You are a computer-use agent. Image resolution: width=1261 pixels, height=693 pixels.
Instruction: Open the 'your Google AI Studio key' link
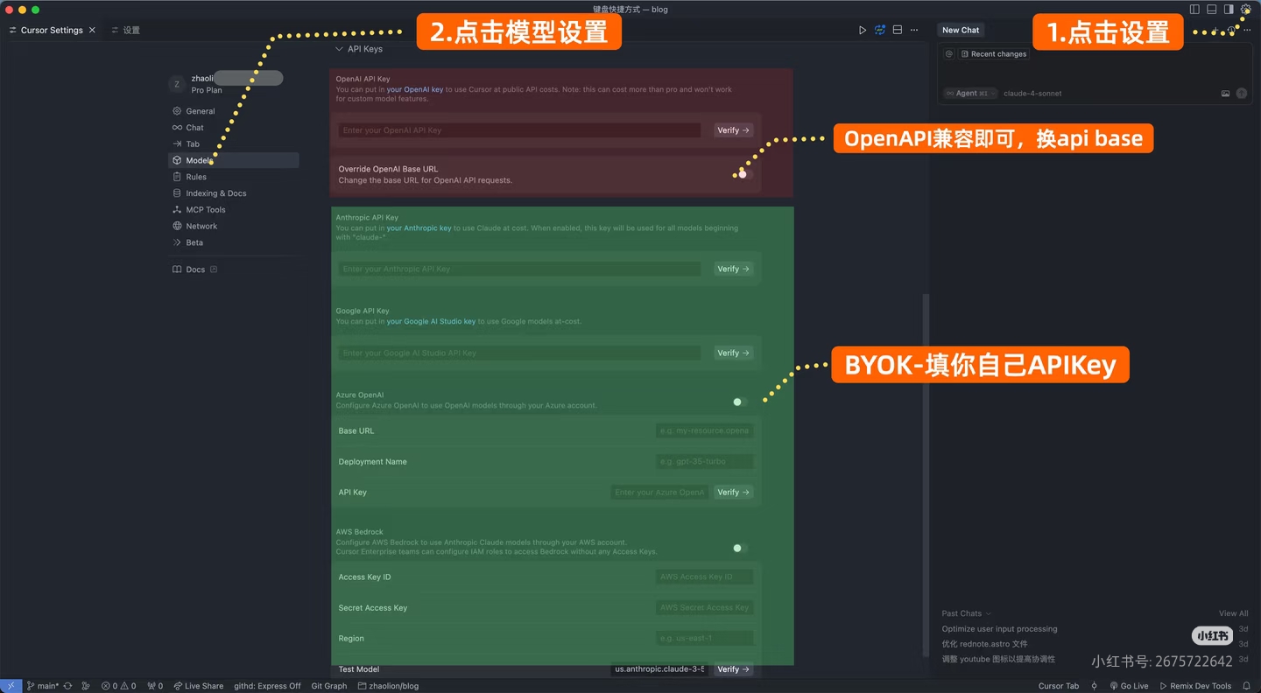(432, 321)
